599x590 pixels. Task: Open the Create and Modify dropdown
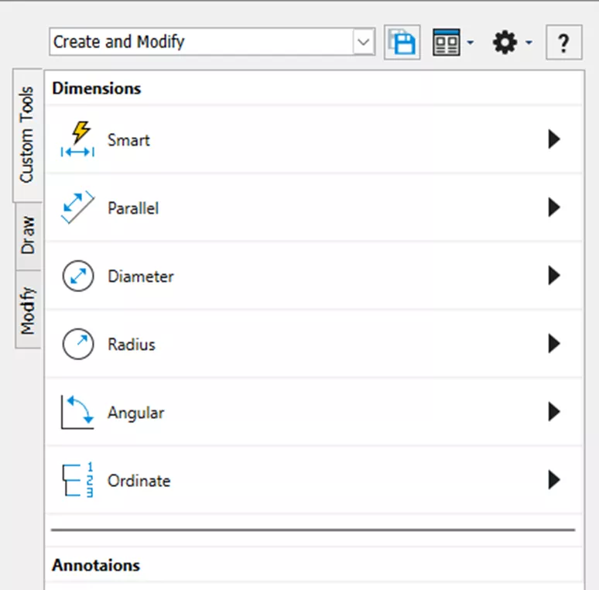pos(364,43)
